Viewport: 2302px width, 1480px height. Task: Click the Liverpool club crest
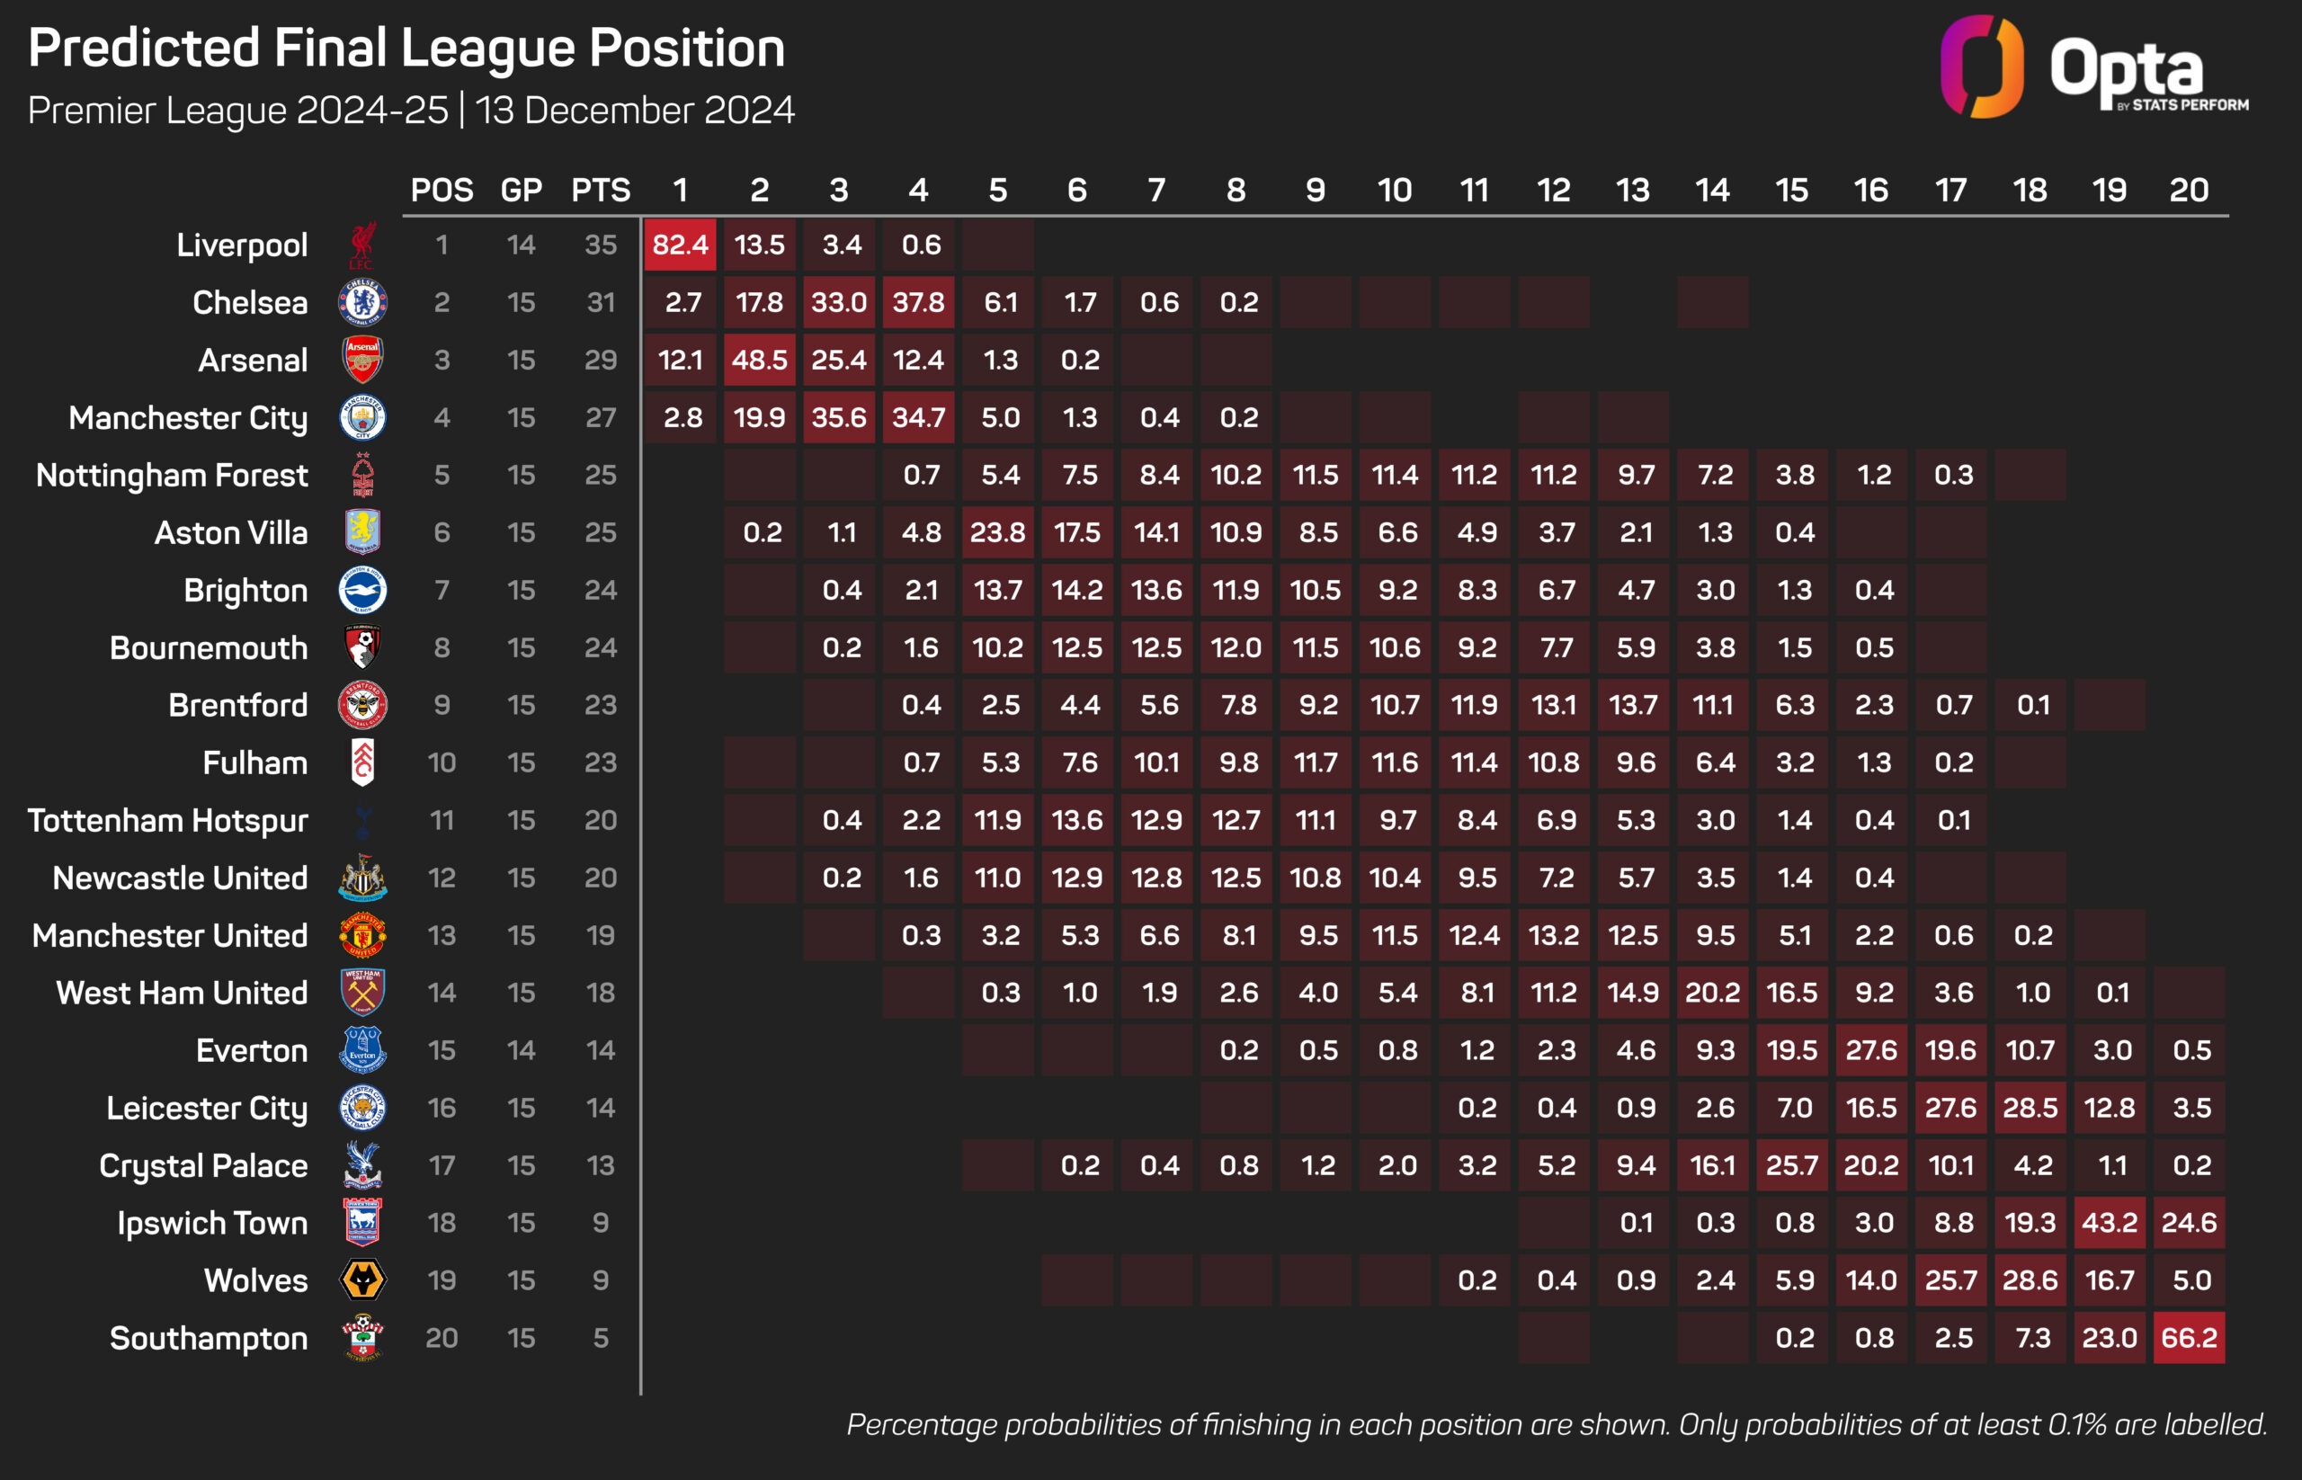[362, 245]
